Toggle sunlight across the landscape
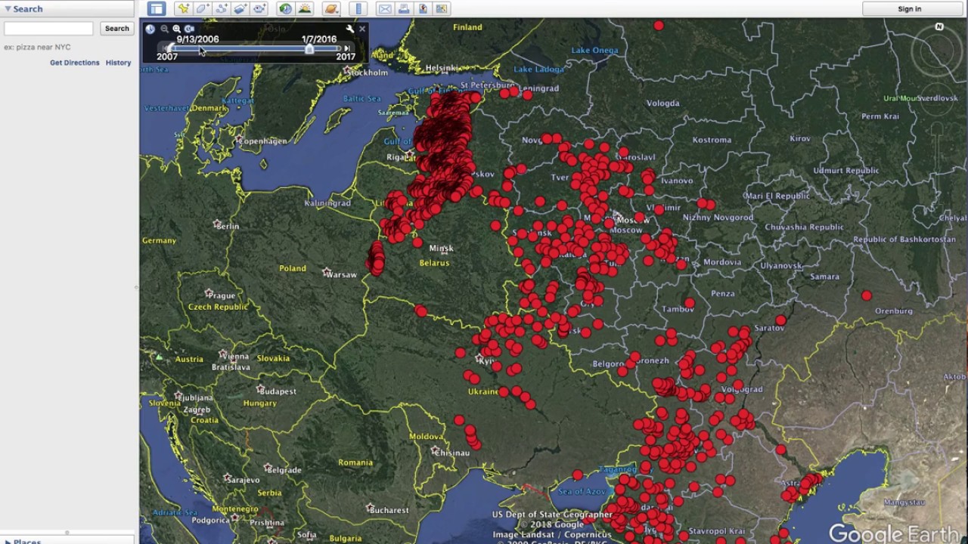This screenshot has height=544, width=968. 305,9
